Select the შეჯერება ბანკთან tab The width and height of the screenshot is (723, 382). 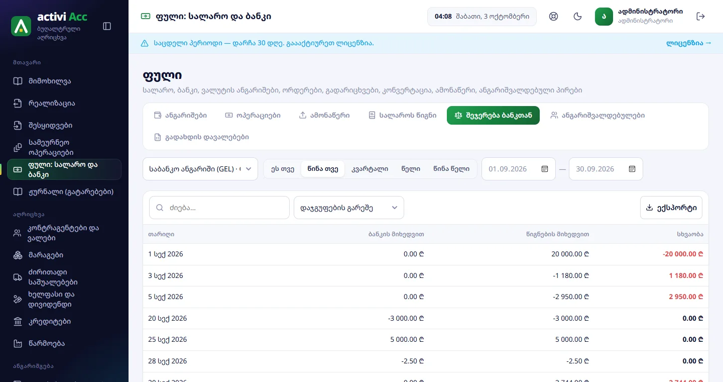[493, 115]
